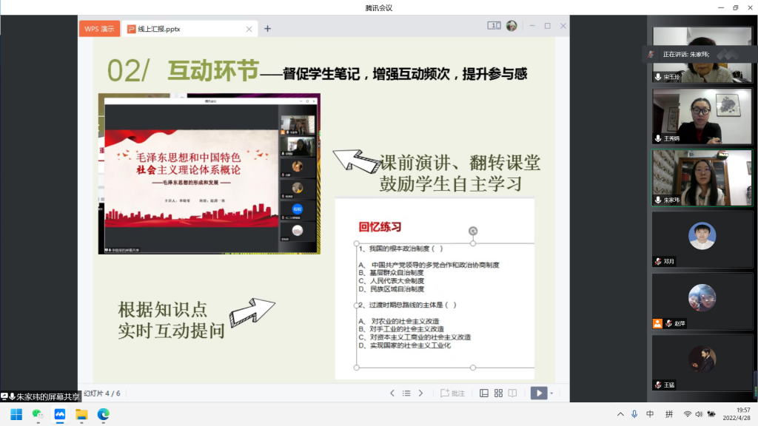The image size is (758, 426).
Task: Open slideshow options dropdown arrow
Action: point(551,393)
